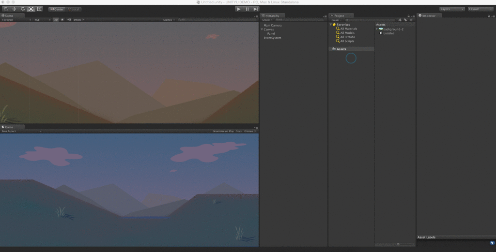Click the Step frame button
This screenshot has height=252, width=496.
[256, 9]
